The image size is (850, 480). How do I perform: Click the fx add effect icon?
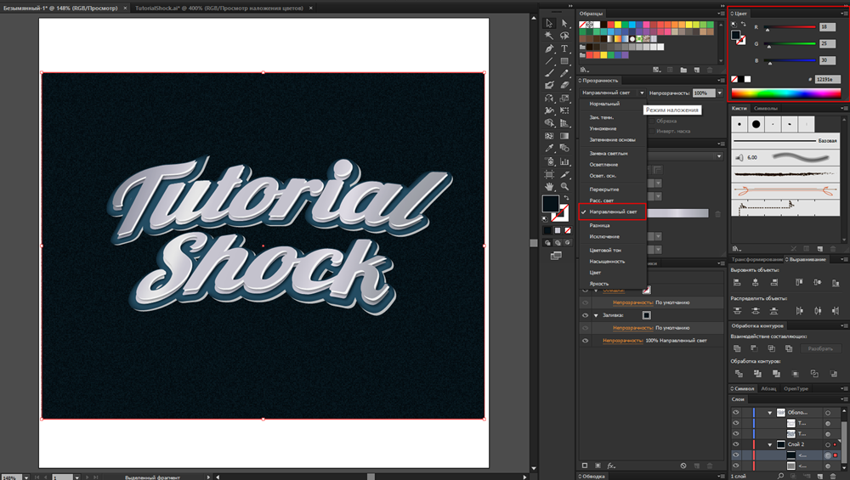610,466
